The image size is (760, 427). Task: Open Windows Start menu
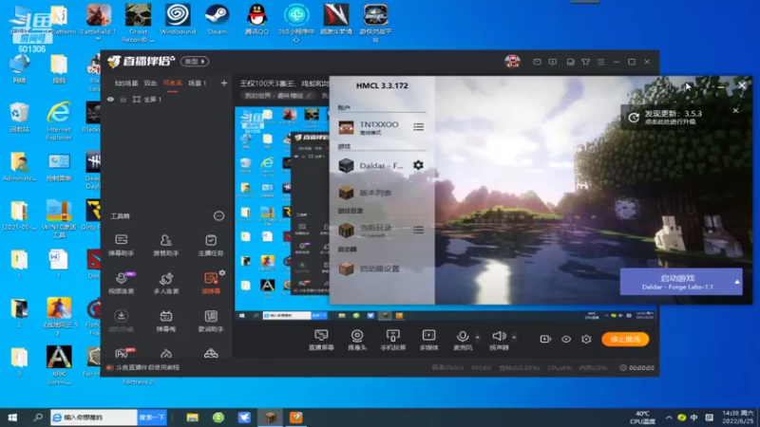pos(12,418)
